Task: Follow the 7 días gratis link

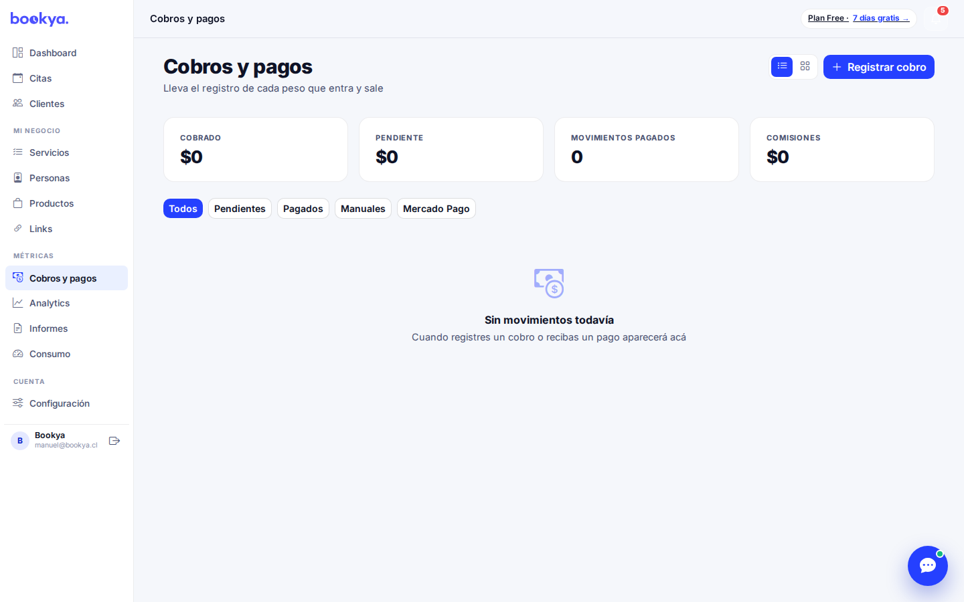Action: click(x=881, y=18)
